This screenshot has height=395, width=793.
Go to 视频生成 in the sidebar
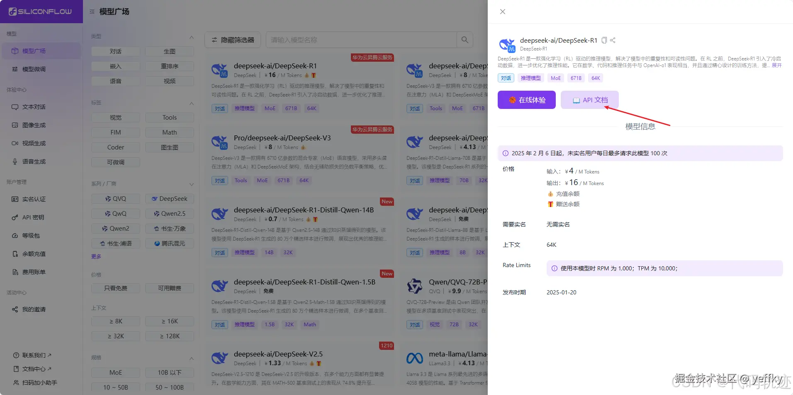coord(41,143)
